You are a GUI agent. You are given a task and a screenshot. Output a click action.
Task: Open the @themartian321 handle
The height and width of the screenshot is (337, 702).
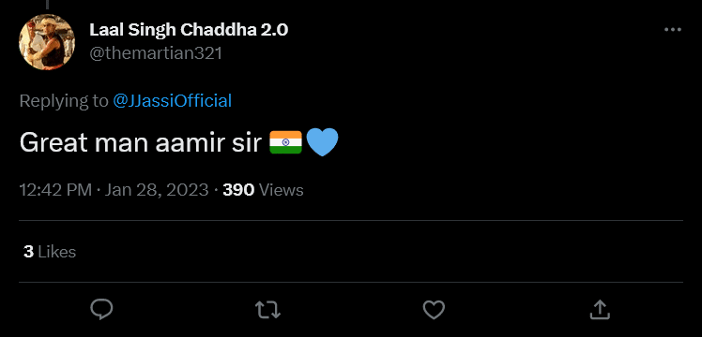[x=156, y=53]
